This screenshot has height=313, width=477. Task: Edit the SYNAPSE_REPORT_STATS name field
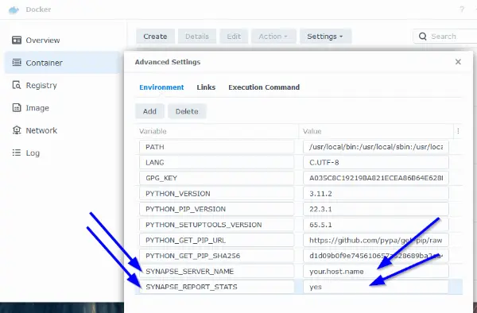(216, 287)
